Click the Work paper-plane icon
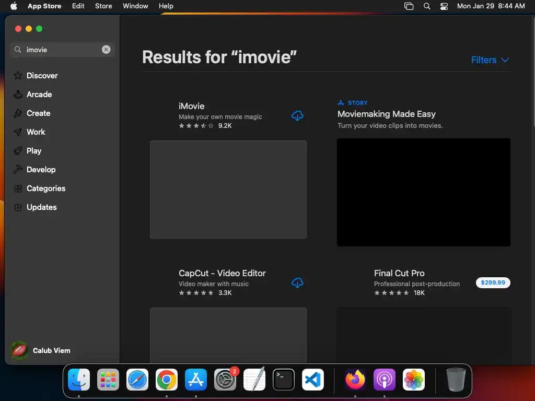This screenshot has height=401, width=535. coord(18,132)
